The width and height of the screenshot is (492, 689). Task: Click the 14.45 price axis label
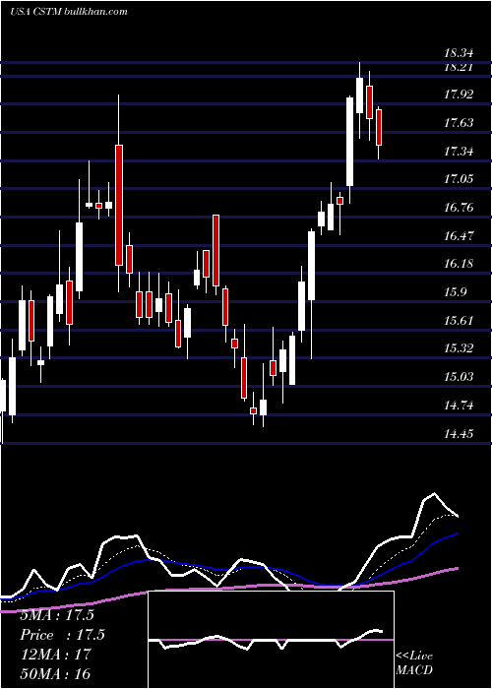(x=460, y=434)
